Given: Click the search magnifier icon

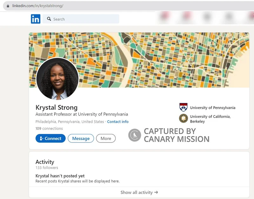Looking at the screenshot, I should (x=49, y=19).
